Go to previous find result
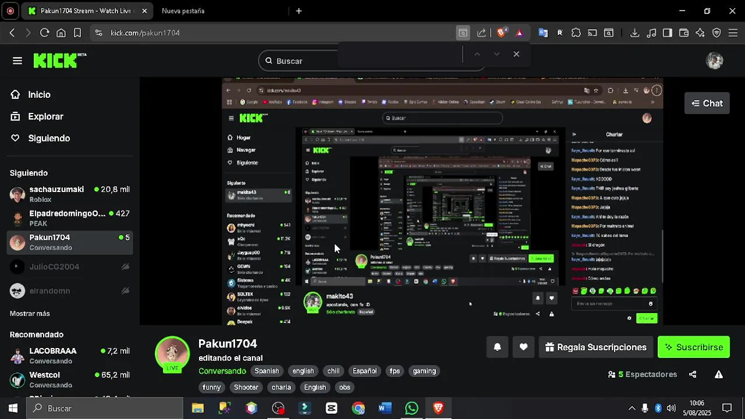745x419 pixels. (477, 54)
